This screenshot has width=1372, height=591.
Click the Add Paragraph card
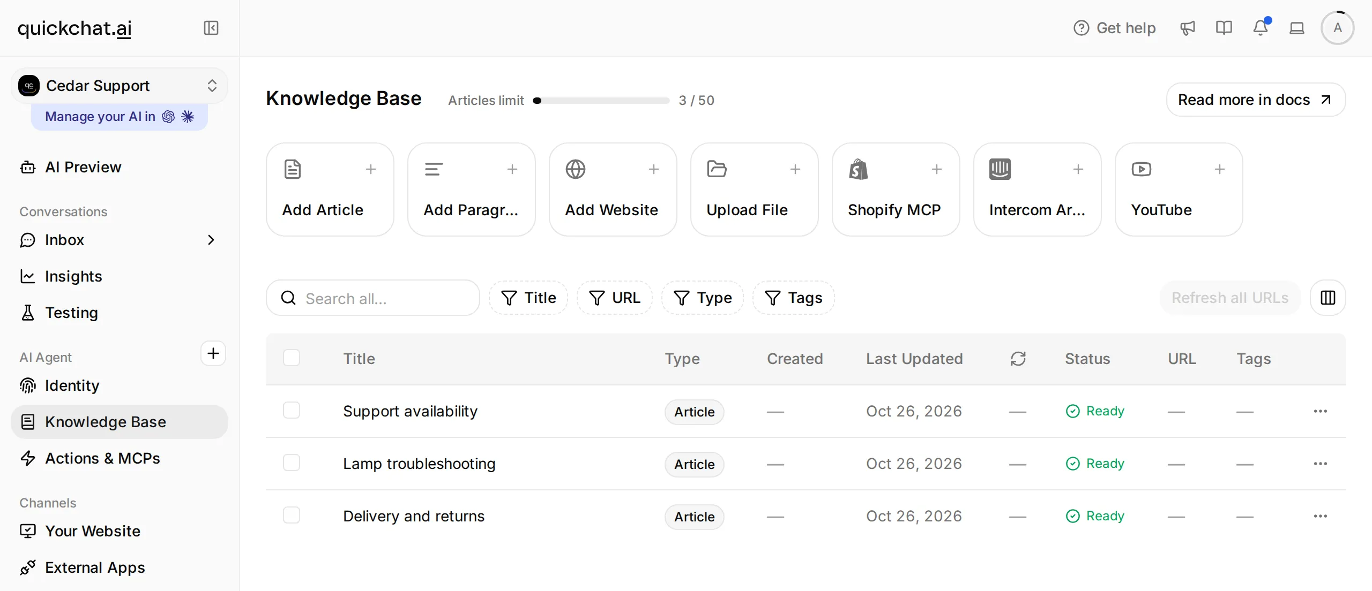(x=472, y=190)
